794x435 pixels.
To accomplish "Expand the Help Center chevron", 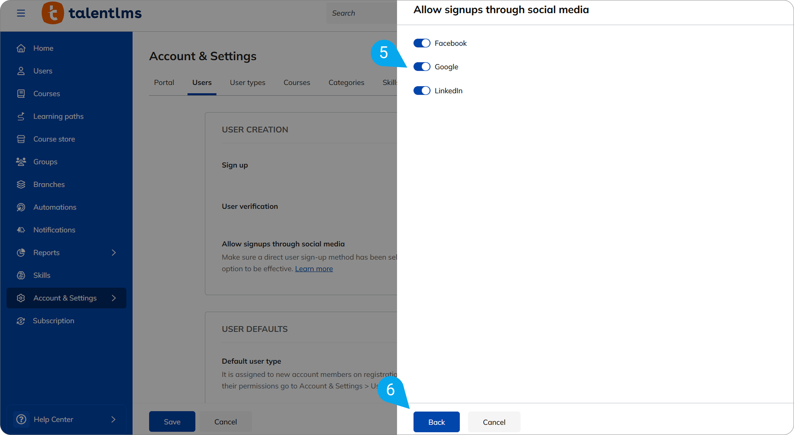I will (113, 419).
